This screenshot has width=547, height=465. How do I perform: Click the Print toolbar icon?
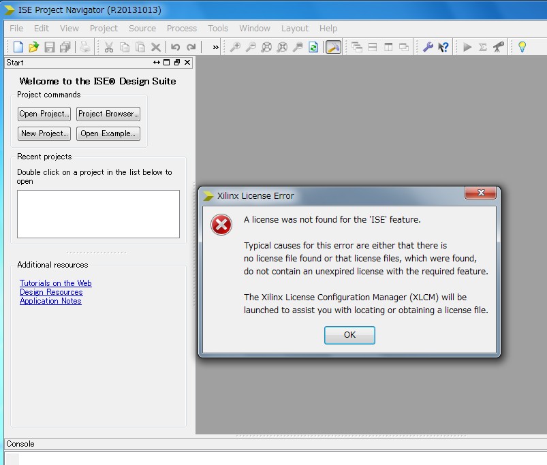(x=84, y=47)
